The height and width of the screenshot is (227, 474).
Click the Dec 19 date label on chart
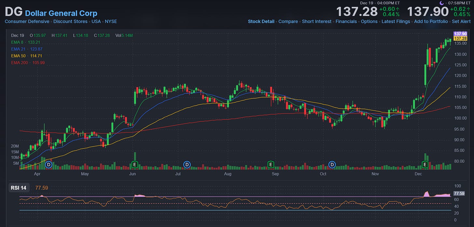pos(17,35)
